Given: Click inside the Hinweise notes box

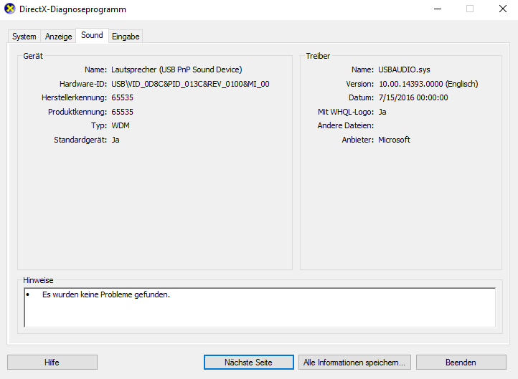Looking at the screenshot, I should [x=260, y=307].
